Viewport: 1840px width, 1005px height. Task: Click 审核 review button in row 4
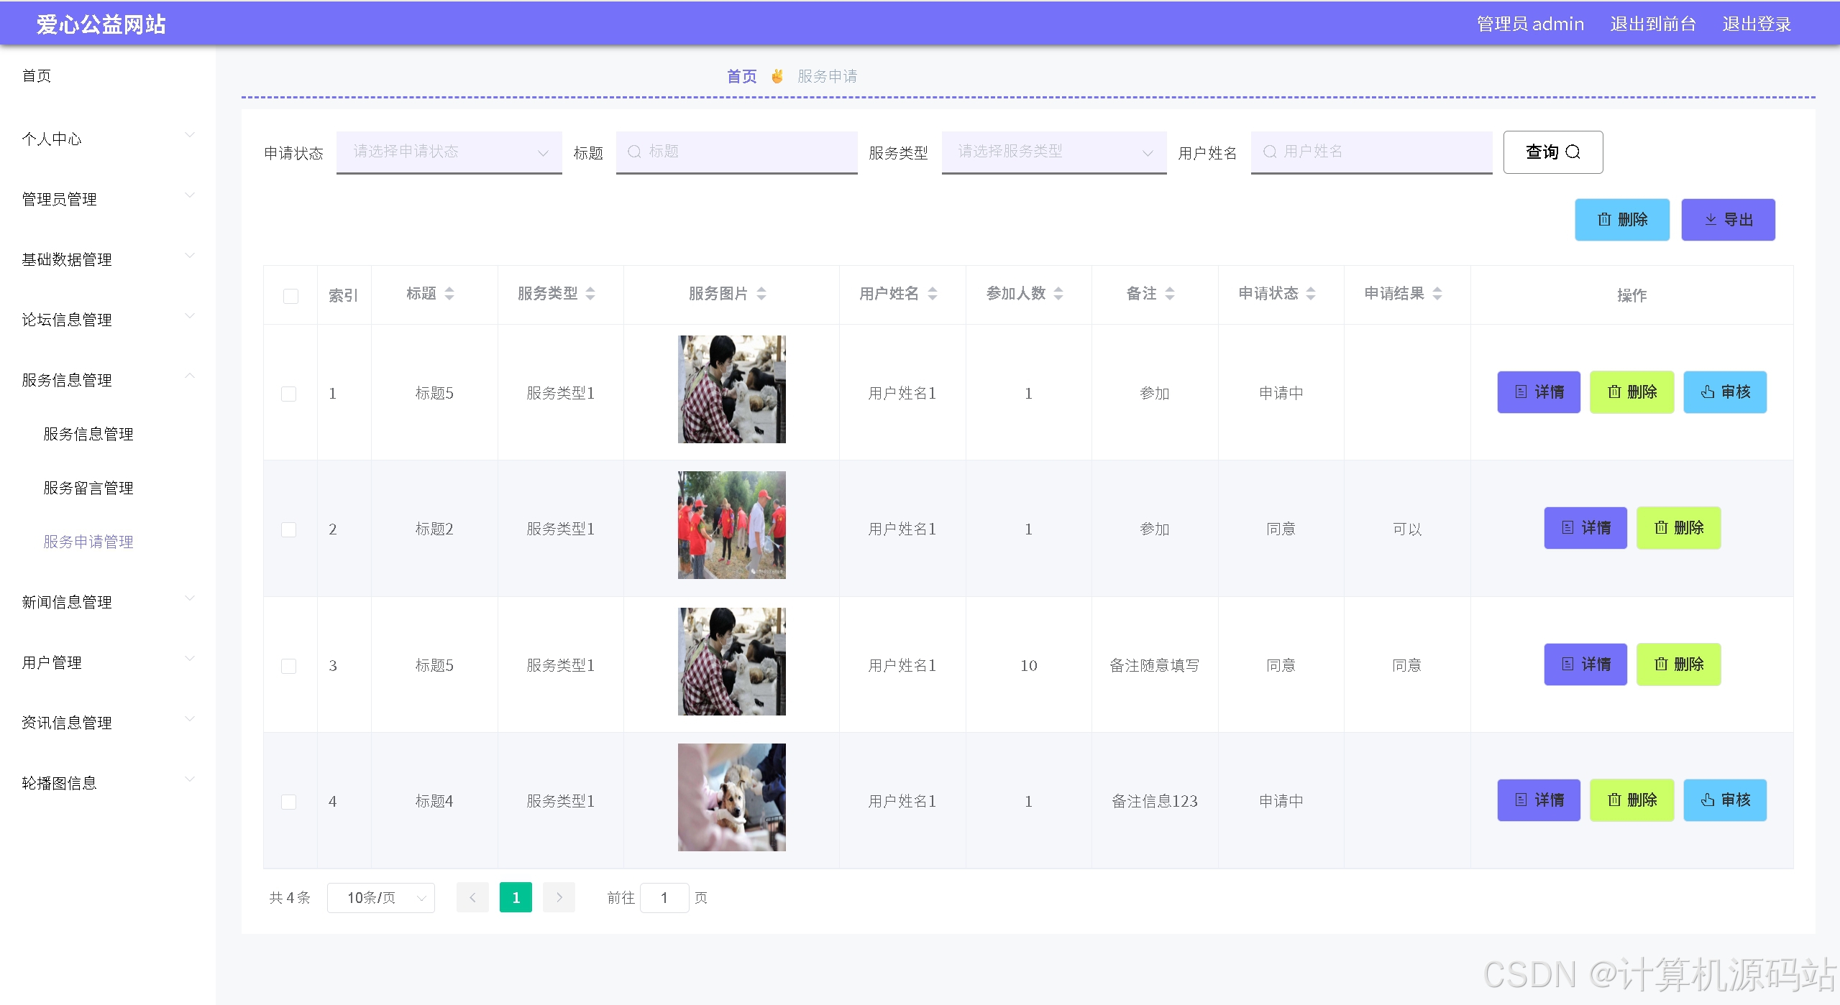pos(1724,800)
